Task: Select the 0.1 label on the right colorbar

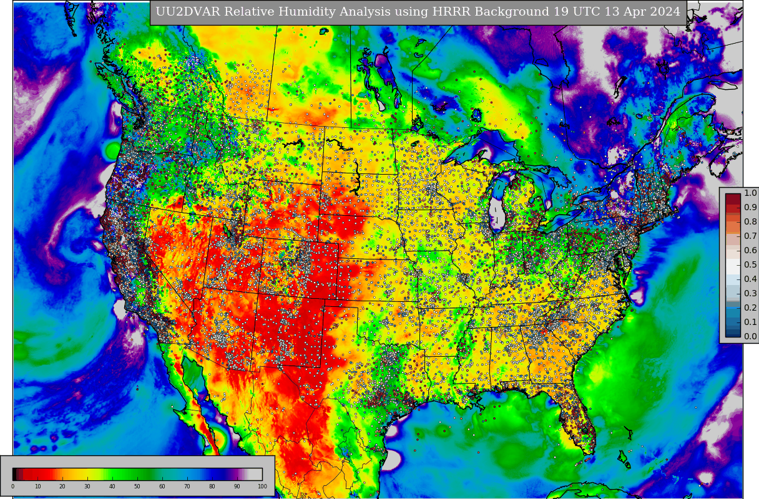Action: click(750, 322)
